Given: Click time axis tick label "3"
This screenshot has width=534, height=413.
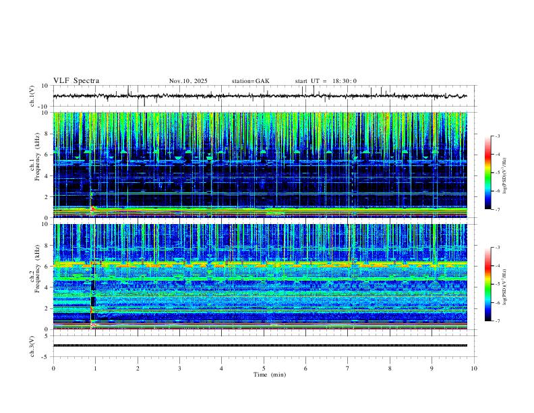Looking at the screenshot, I should (179, 368).
